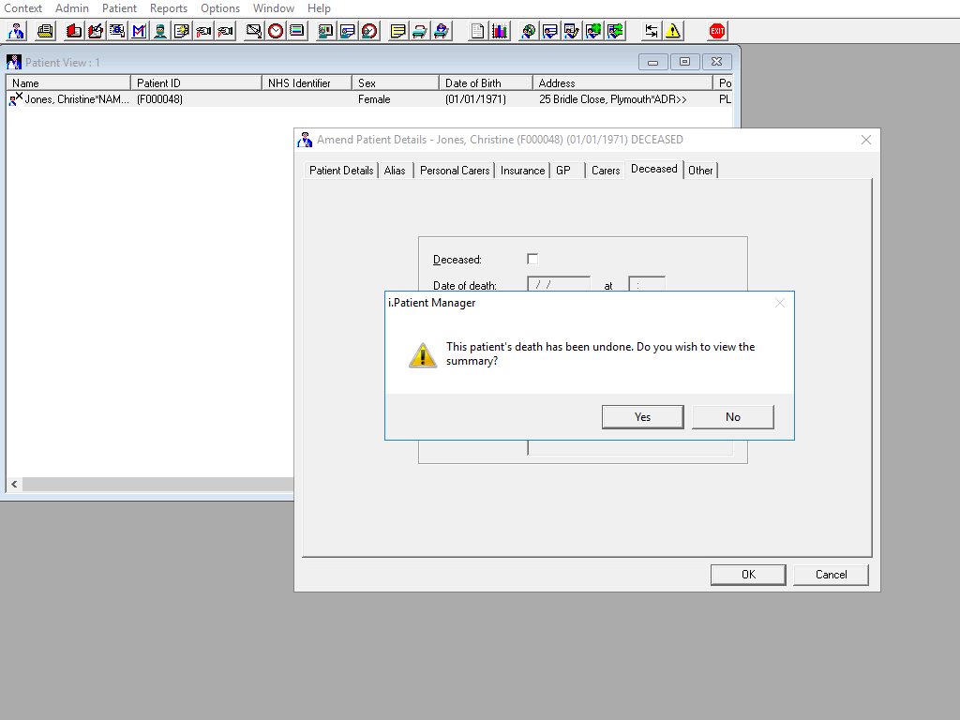The image size is (960, 720).
Task: Sort by the Name column header
Action: (x=68, y=82)
